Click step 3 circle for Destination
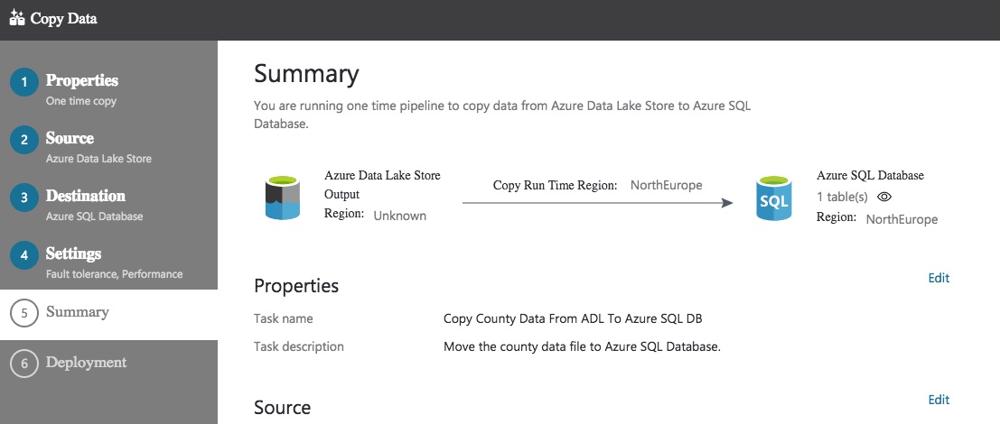This screenshot has height=424, width=1000. tap(24, 198)
